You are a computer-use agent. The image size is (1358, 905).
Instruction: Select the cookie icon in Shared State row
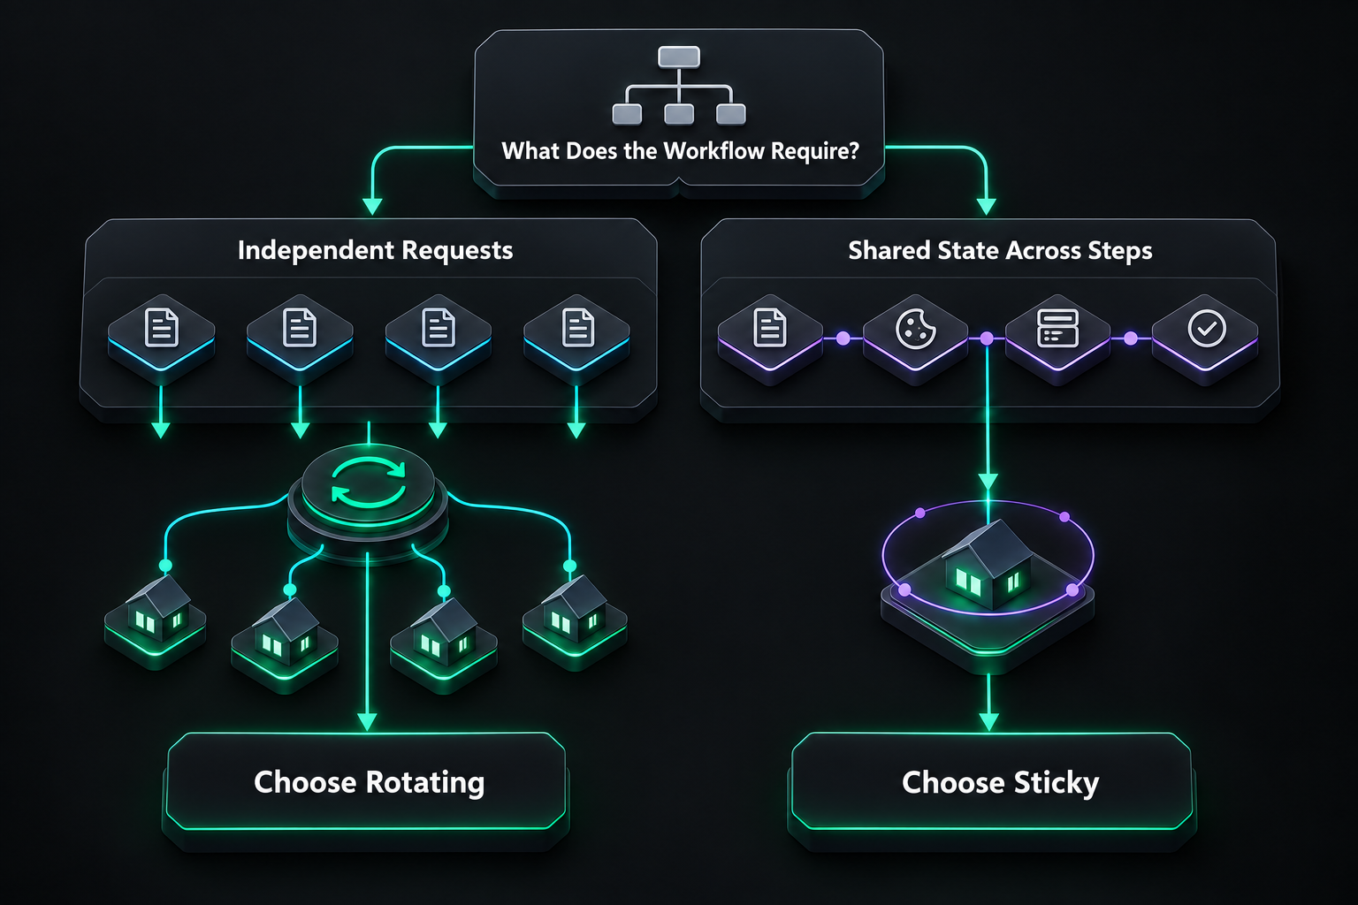pos(916,329)
